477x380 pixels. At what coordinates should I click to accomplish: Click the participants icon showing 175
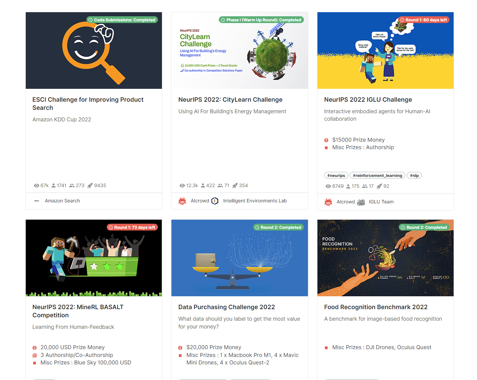(x=348, y=186)
